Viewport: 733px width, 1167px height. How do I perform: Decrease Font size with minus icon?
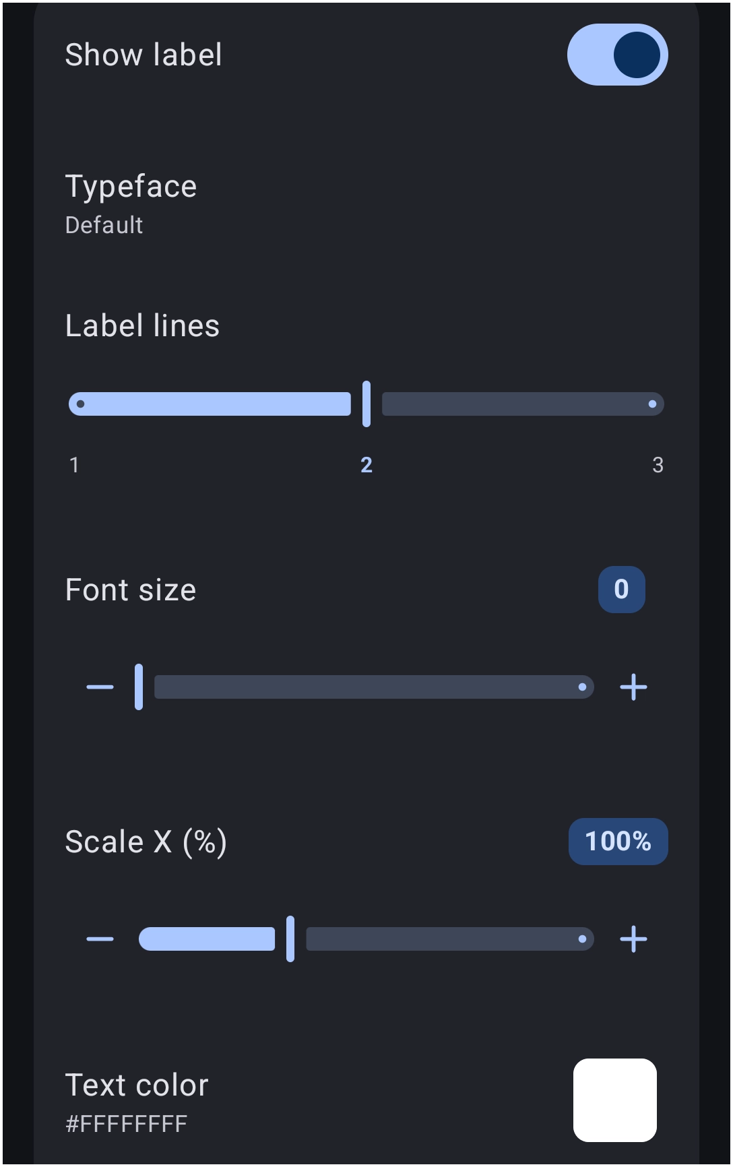[x=100, y=687]
